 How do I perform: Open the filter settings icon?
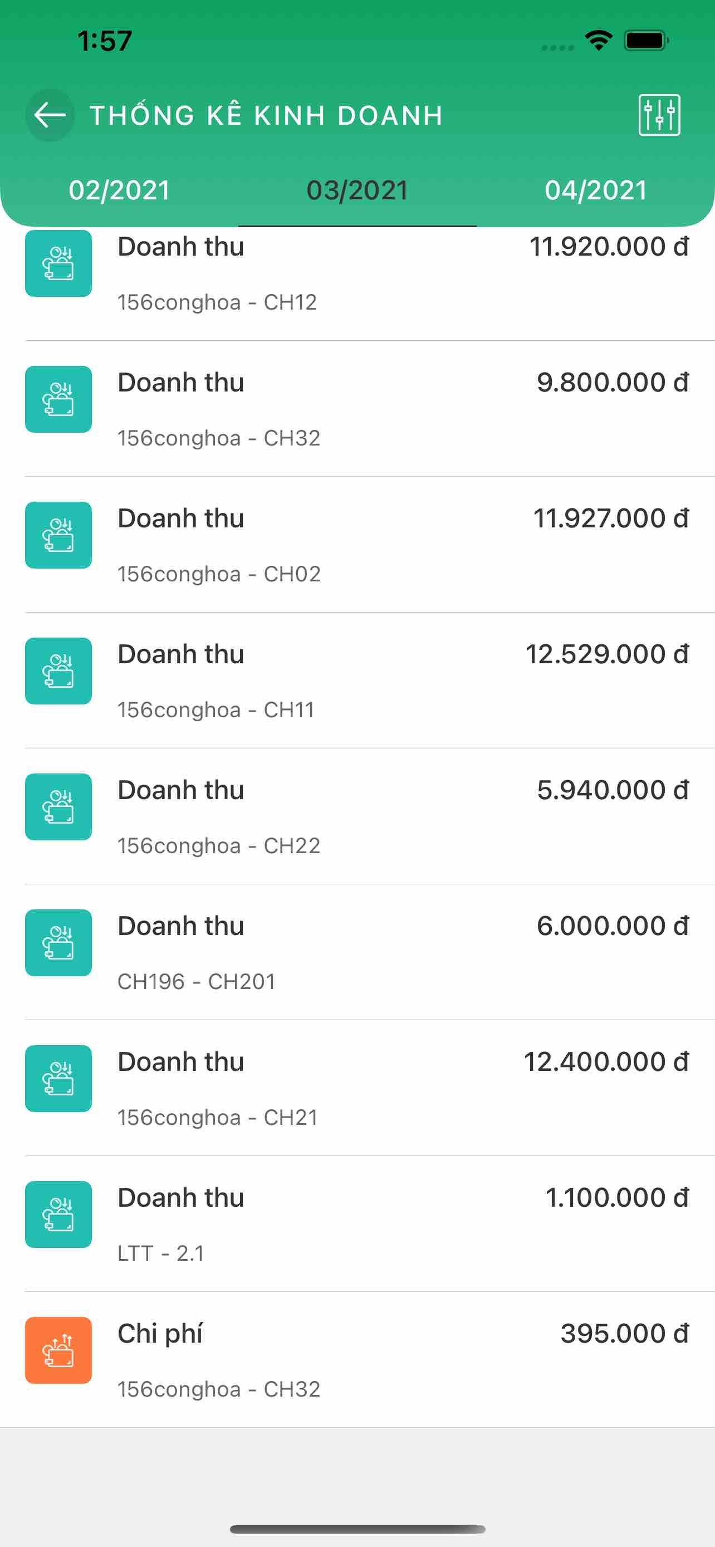coord(659,115)
